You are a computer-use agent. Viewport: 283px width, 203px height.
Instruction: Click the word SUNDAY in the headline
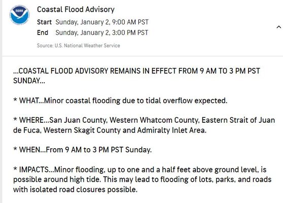(26, 81)
